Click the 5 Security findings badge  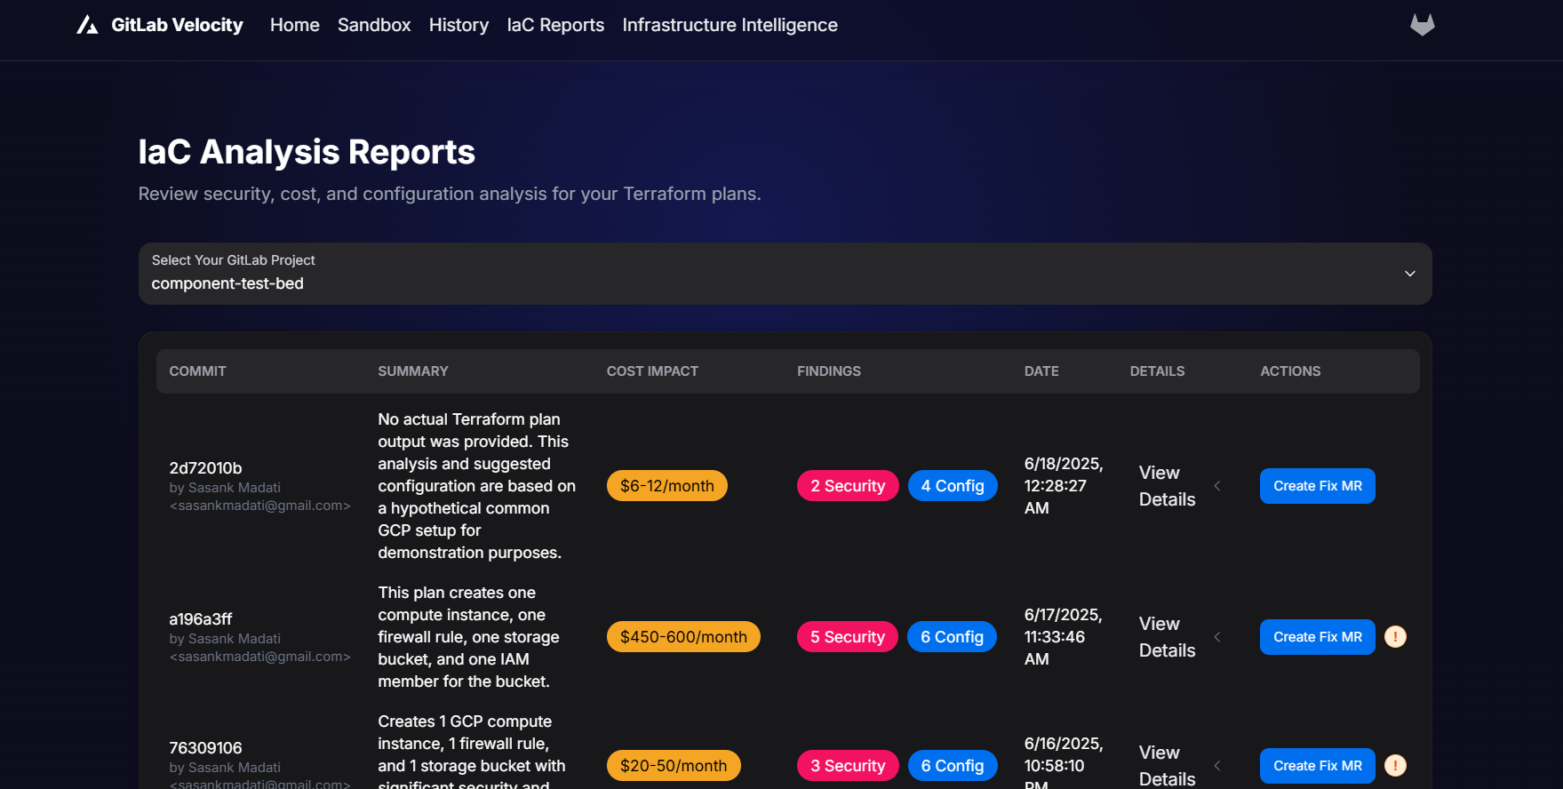click(848, 637)
